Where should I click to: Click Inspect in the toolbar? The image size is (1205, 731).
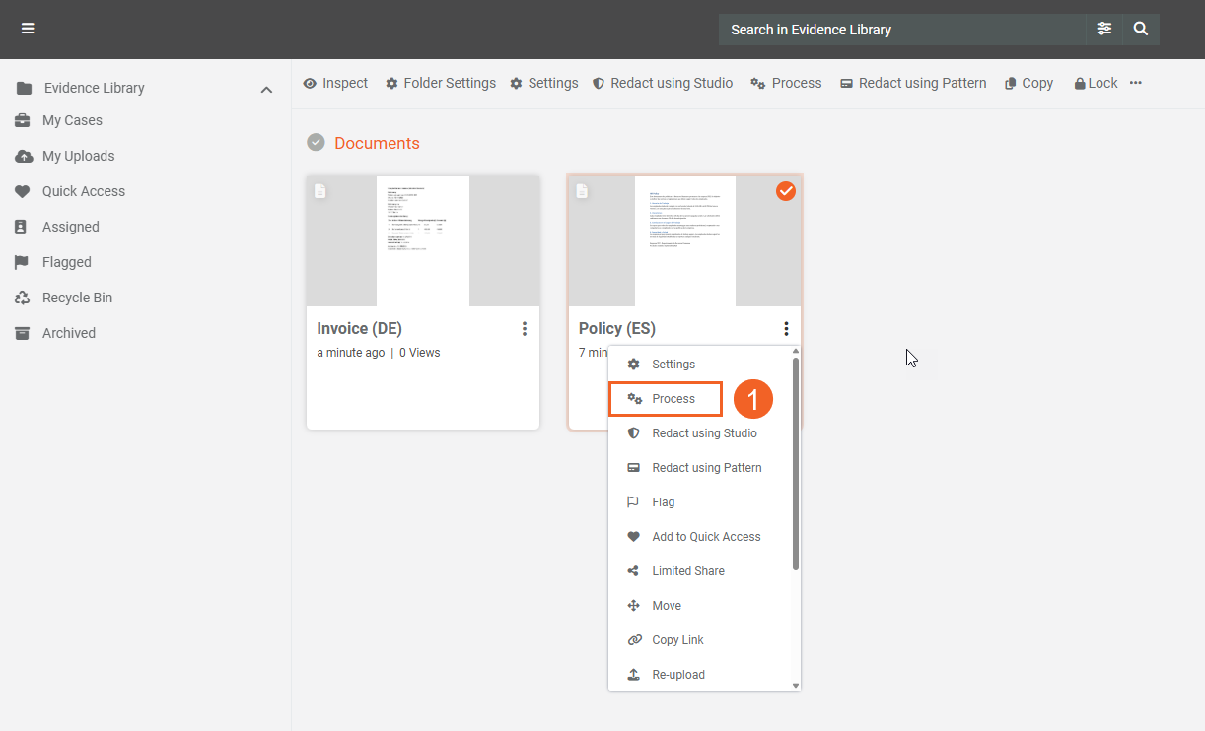pyautogui.click(x=335, y=83)
